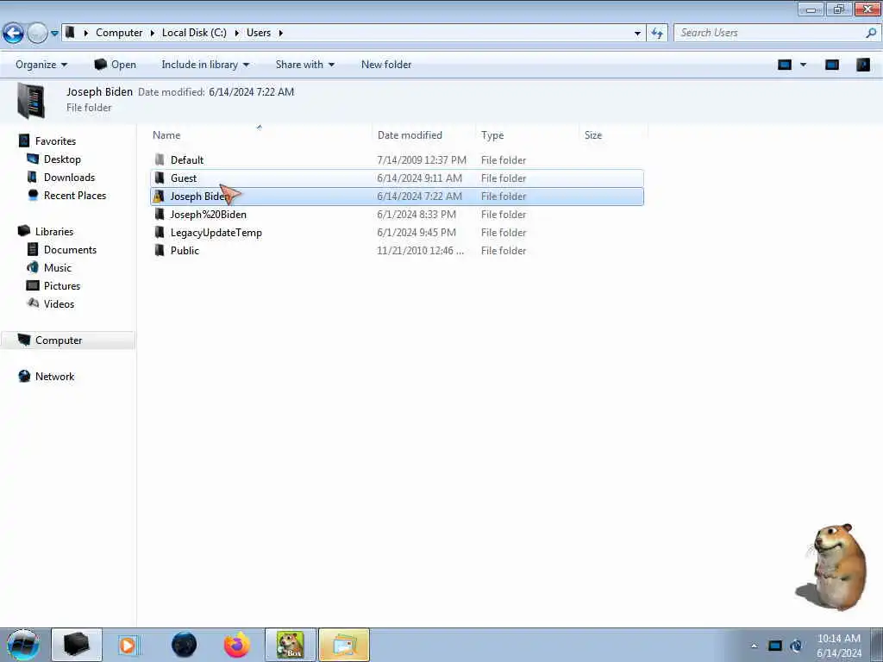The width and height of the screenshot is (883, 662).
Task: Click the search magnifier icon
Action: 871,33
